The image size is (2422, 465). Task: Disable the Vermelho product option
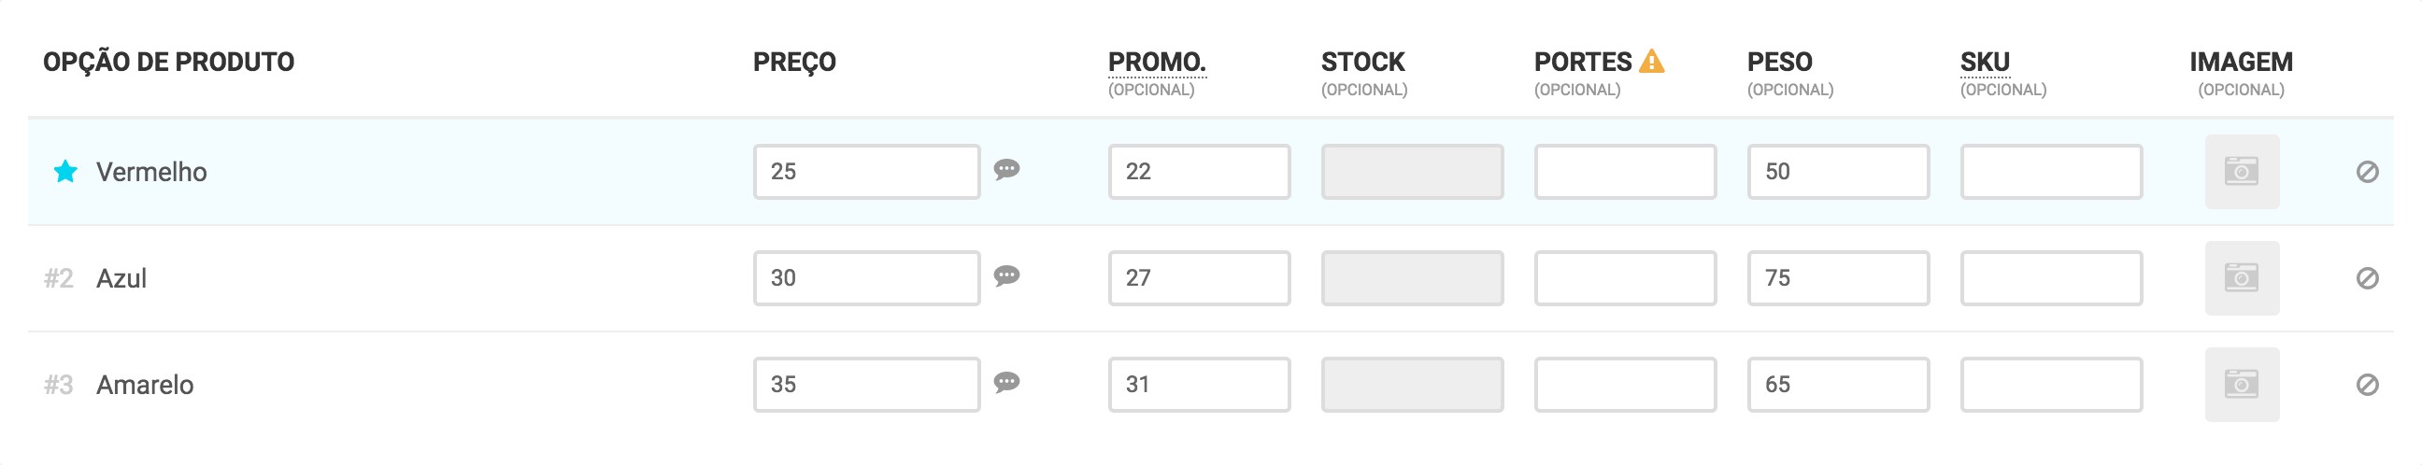click(2367, 172)
